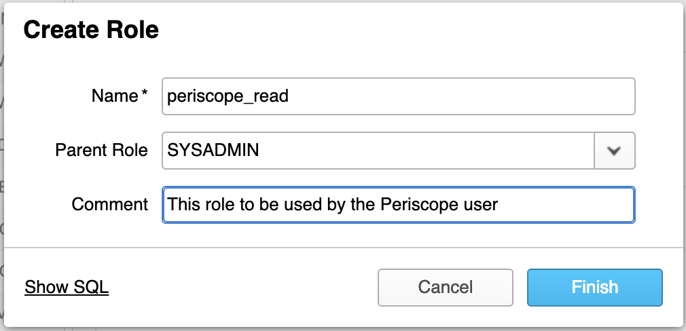Focus the Comment text field

tap(398, 205)
